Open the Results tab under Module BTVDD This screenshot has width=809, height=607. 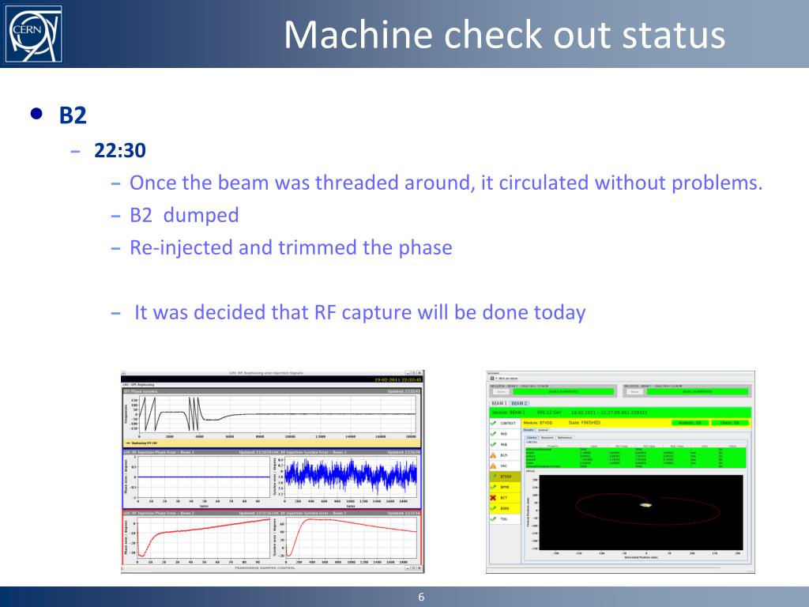(529, 430)
